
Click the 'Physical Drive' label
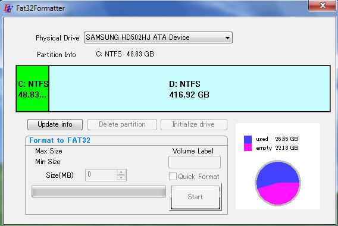pyautogui.click(x=58, y=38)
